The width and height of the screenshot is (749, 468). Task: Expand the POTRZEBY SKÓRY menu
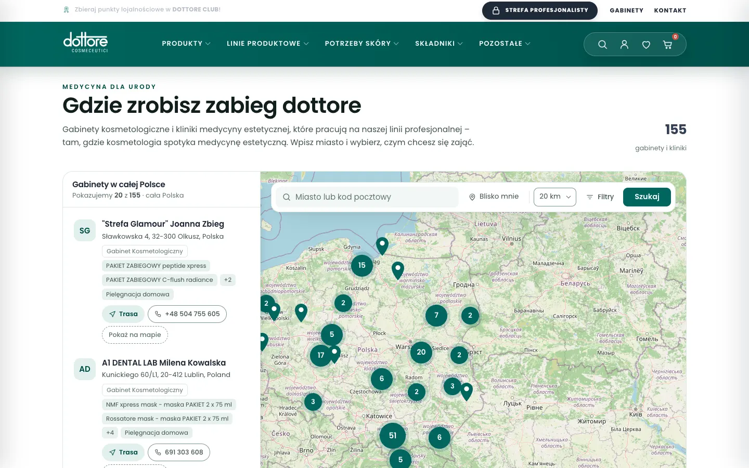362,44
